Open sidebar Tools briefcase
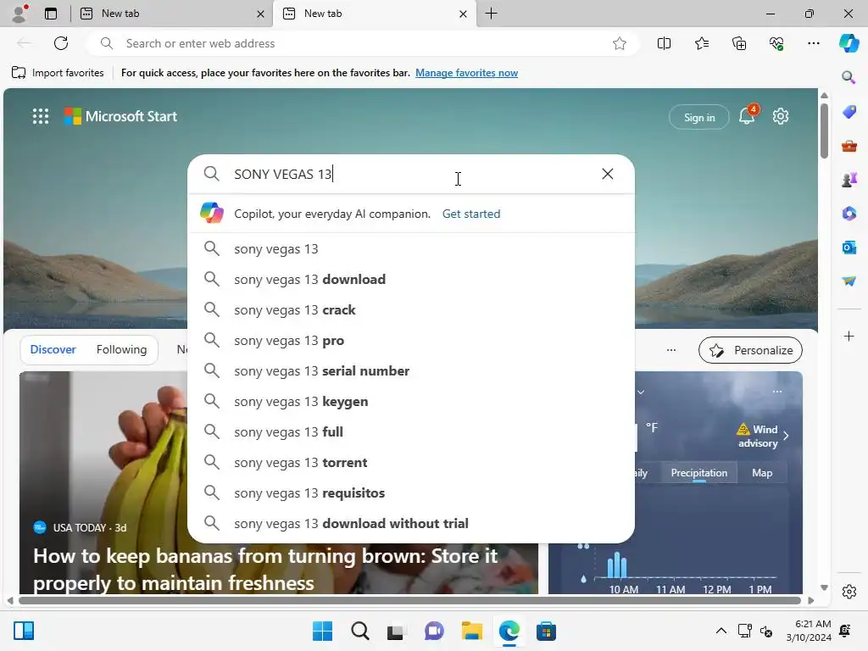 pos(849,146)
